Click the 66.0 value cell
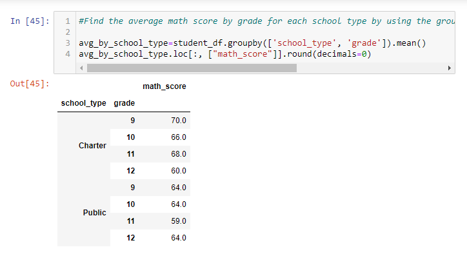 point(179,137)
